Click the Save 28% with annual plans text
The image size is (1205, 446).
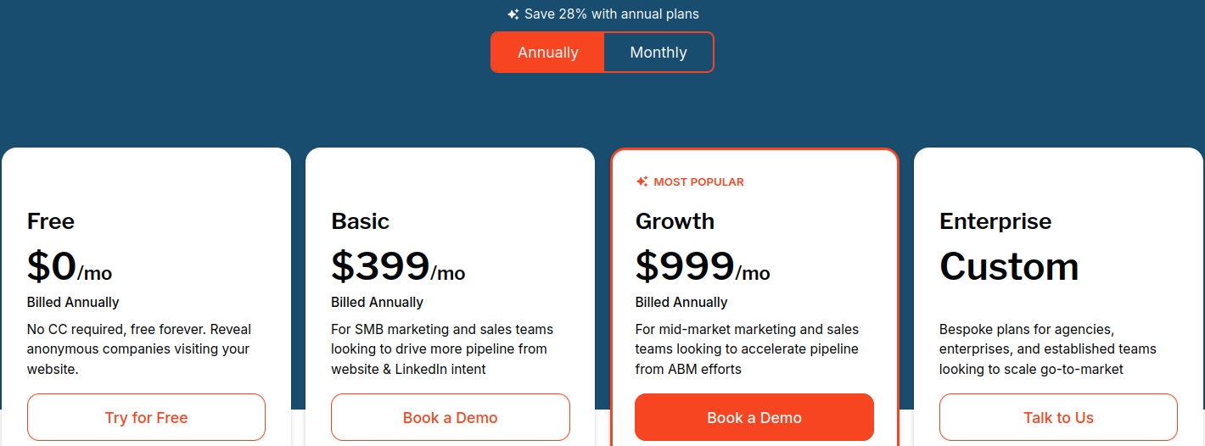coord(612,14)
